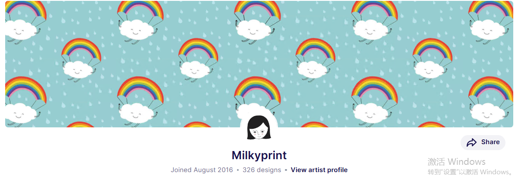Image resolution: width=521 pixels, height=182 pixels.
Task: Click the avatar girl's black hair
Action: (x=259, y=120)
